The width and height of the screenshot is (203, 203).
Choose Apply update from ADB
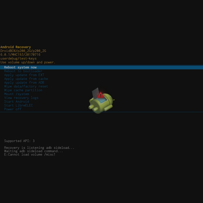pyautogui.click(x=24, y=83)
